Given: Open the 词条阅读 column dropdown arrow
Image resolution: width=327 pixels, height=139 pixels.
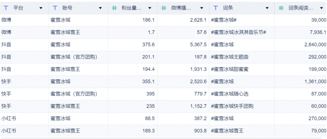Looking at the screenshot, I should coord(321,8).
